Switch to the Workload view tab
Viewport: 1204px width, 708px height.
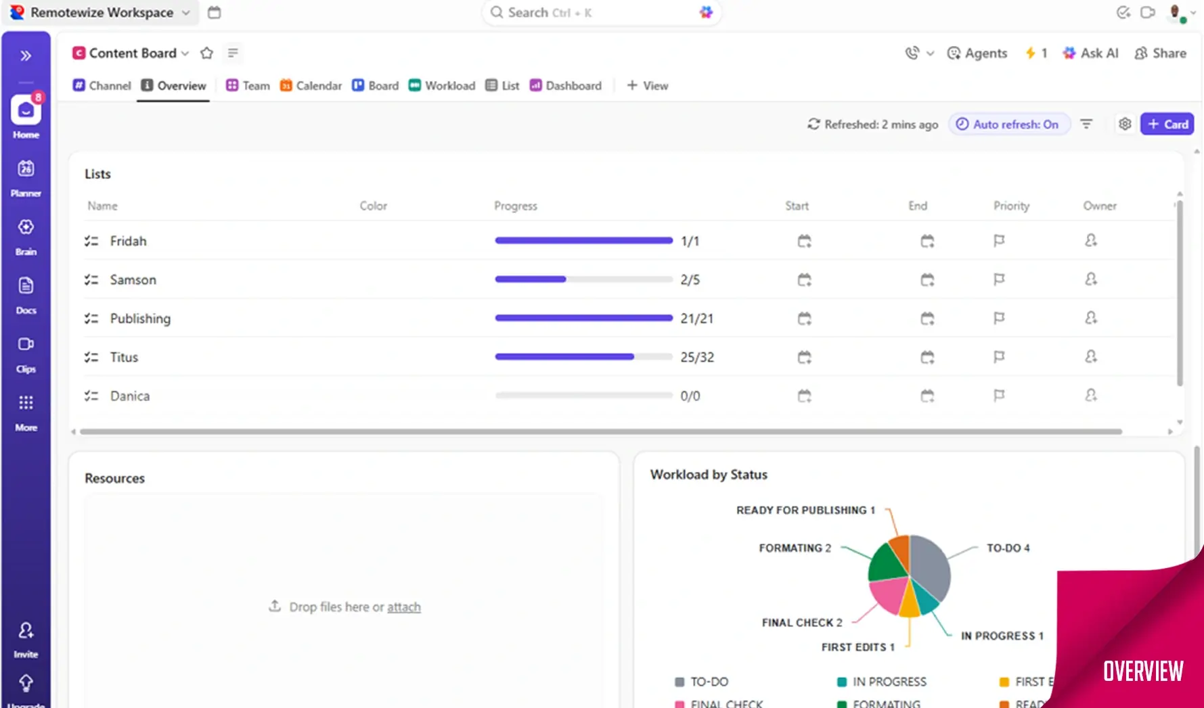[x=442, y=86]
